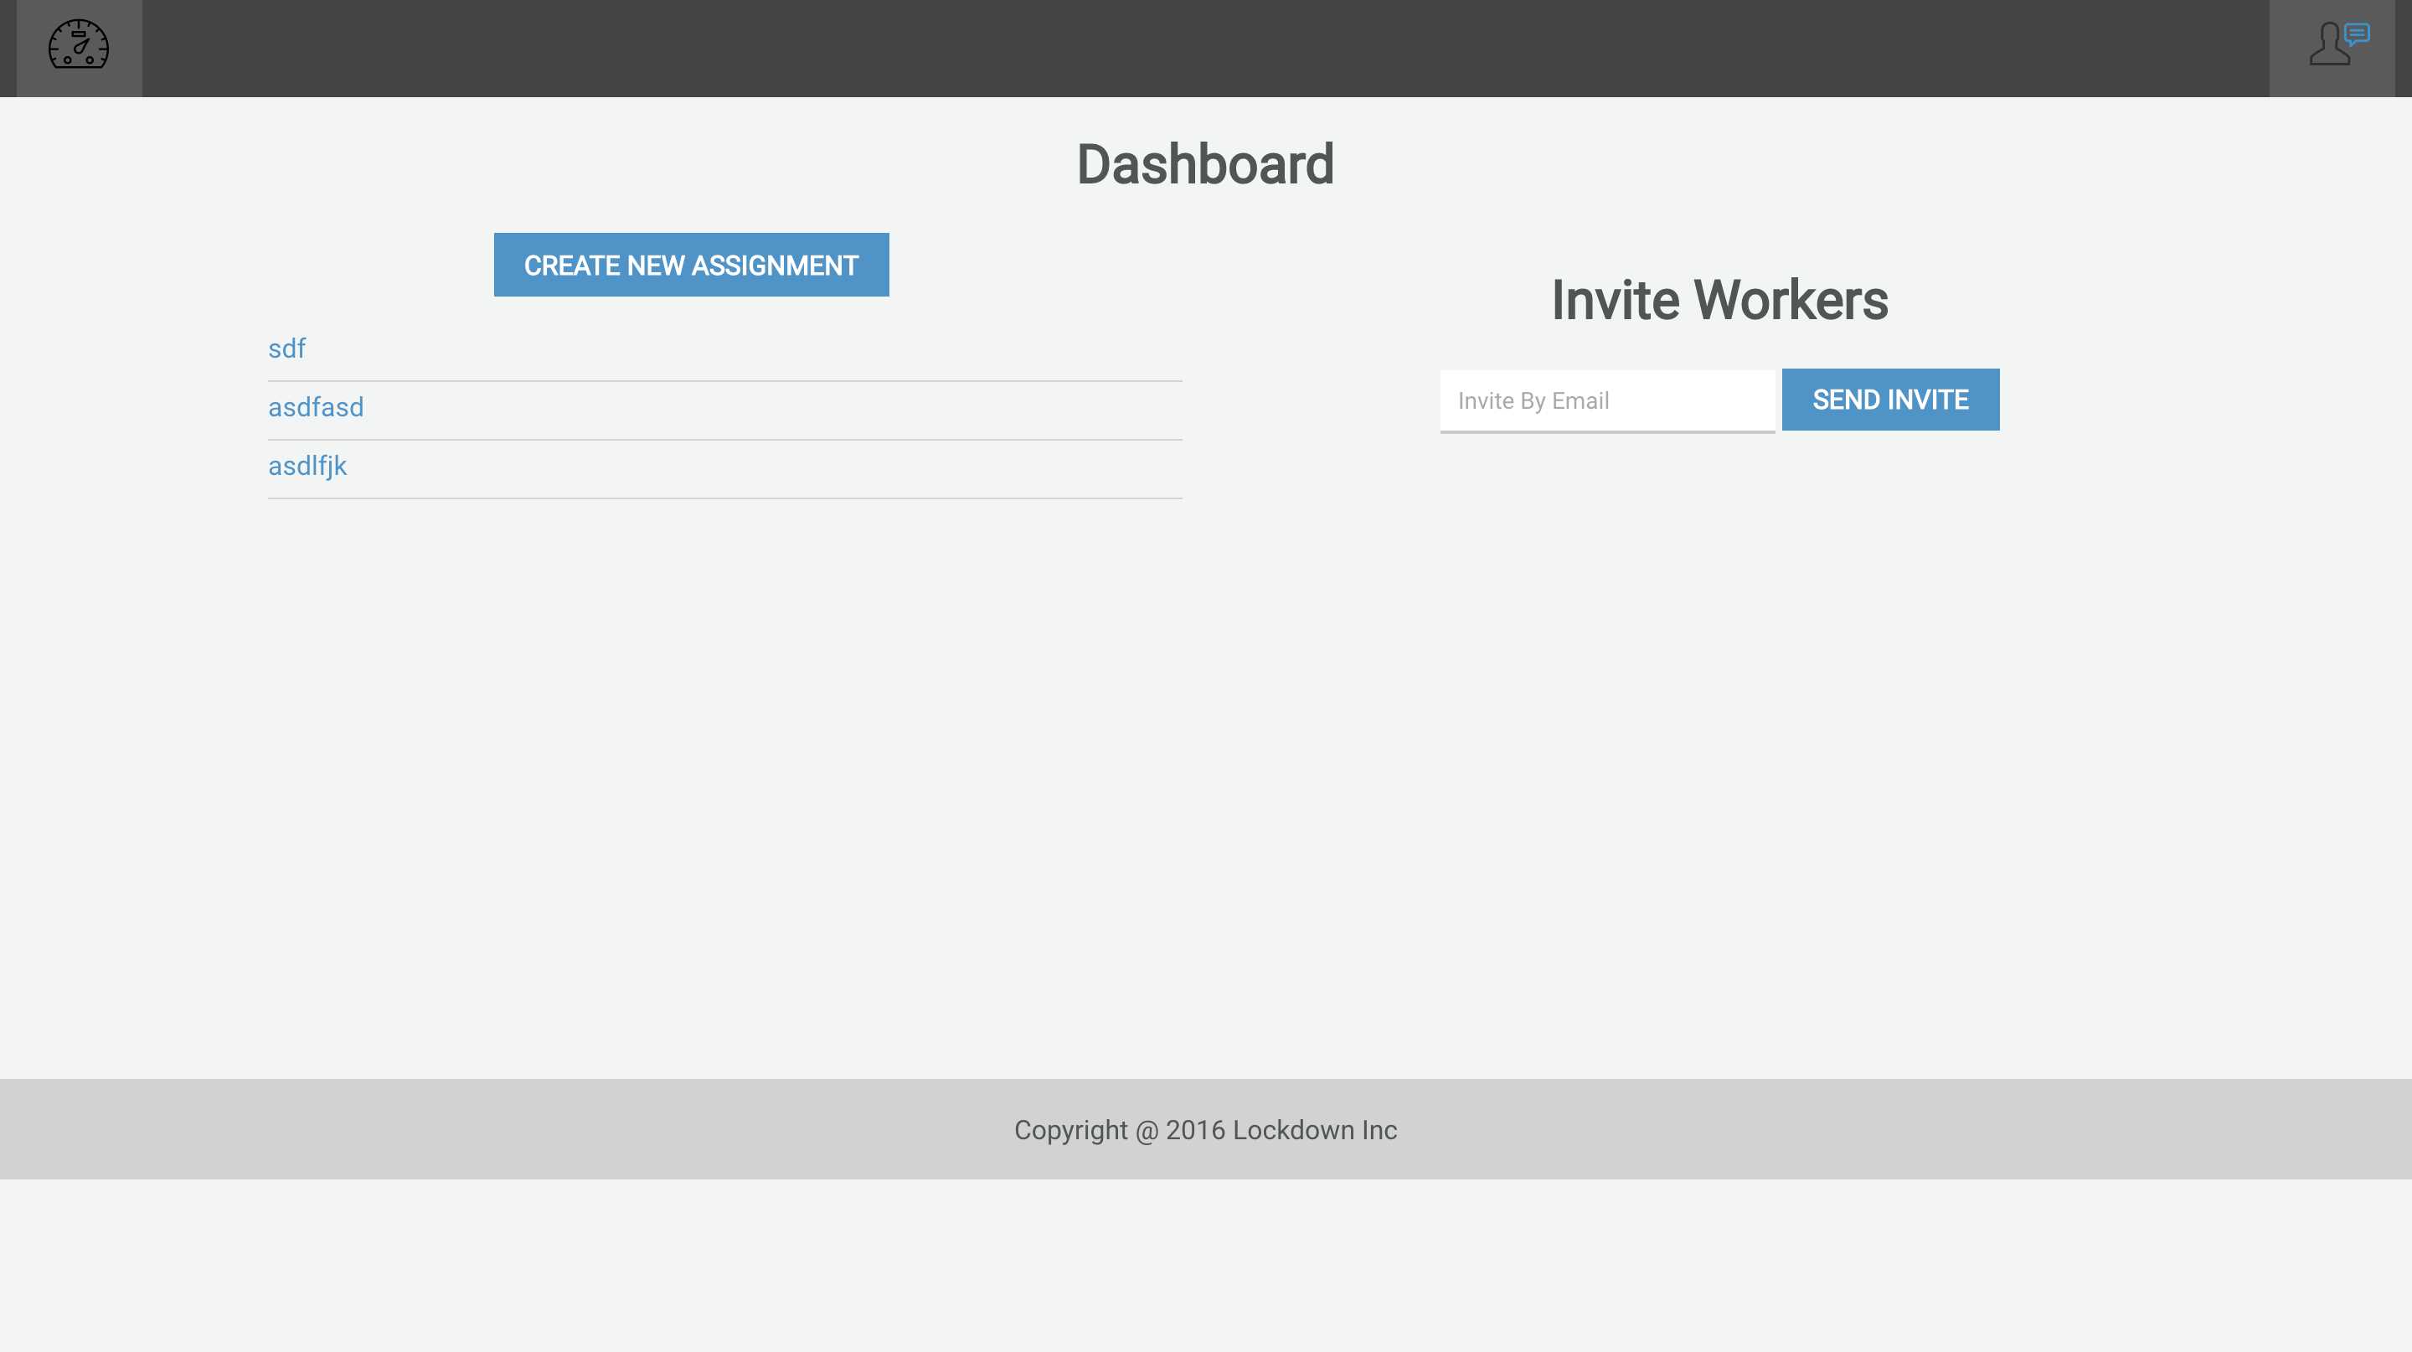The height and width of the screenshot is (1352, 2412).
Task: Click the Lockdown Inc name in footer
Action: [x=1314, y=1130]
